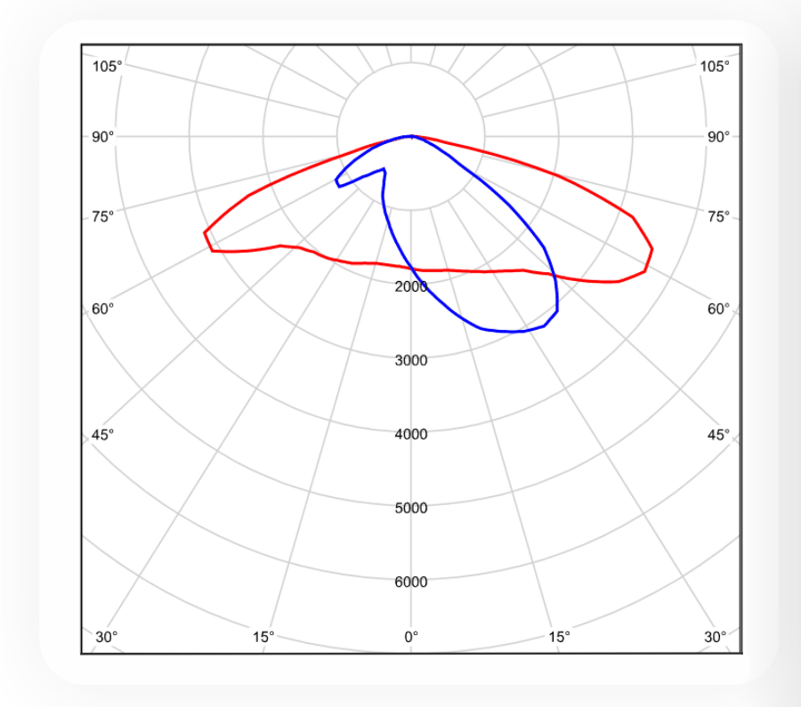The image size is (801, 707).
Task: Click the right-side 15° angle label
Action: point(559,637)
